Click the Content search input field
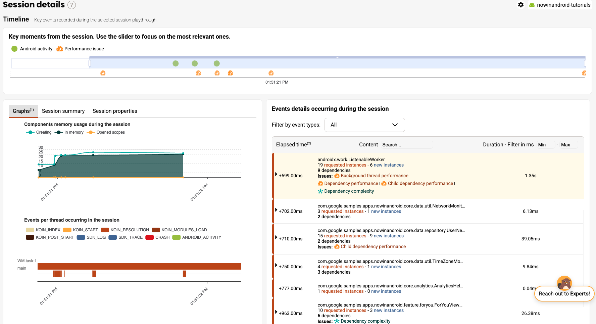596x324 pixels. 406,145
